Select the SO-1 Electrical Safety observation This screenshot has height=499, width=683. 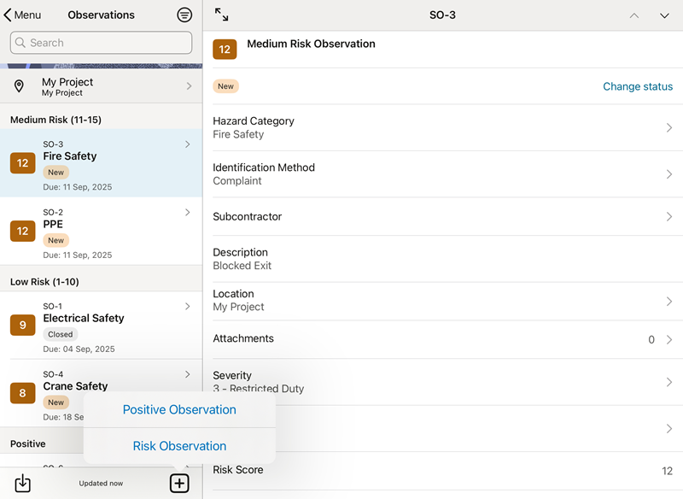tap(101, 325)
